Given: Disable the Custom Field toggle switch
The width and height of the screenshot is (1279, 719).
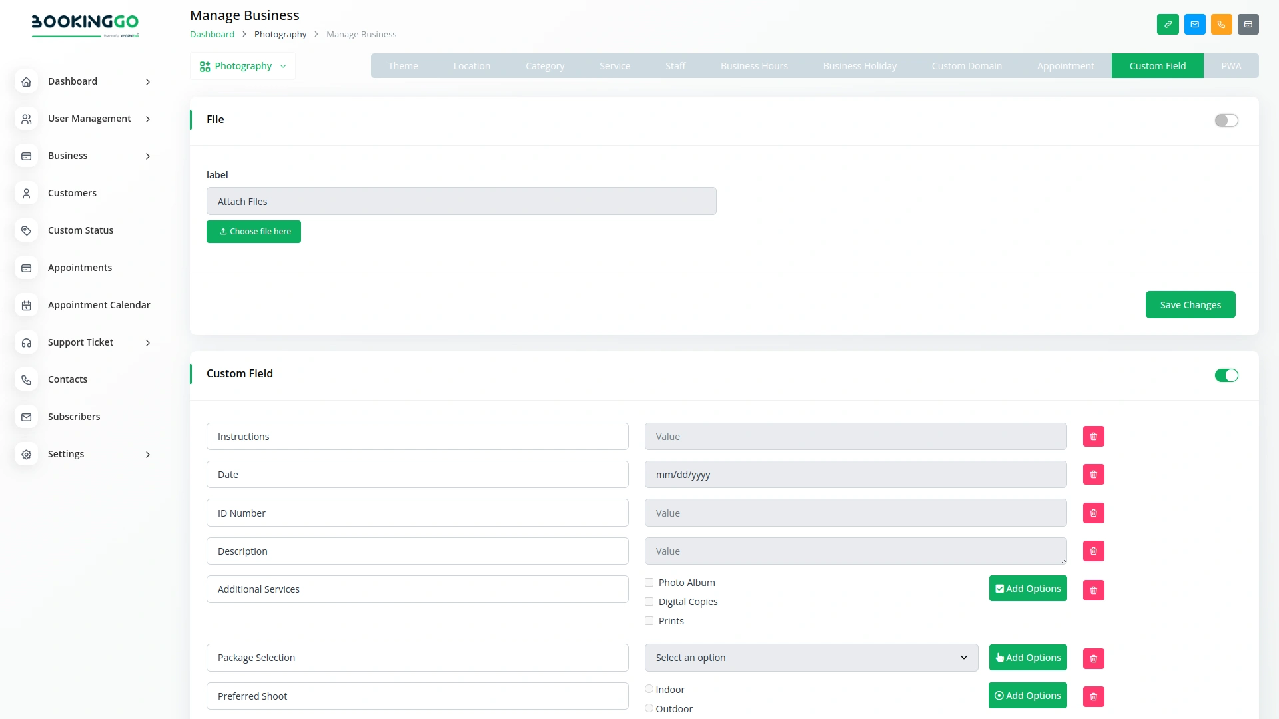Looking at the screenshot, I should point(1226,375).
